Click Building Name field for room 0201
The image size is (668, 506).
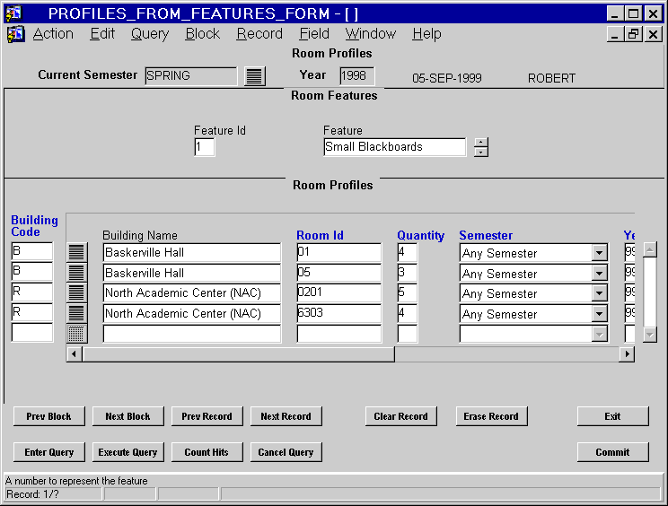coord(192,292)
